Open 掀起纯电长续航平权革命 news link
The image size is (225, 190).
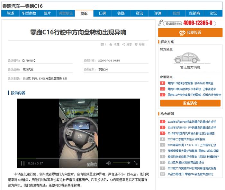tap(193, 157)
